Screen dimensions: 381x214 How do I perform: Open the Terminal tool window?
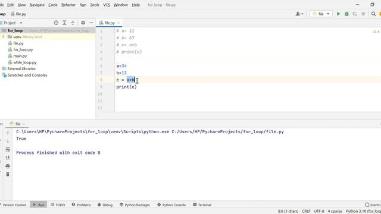[x=202, y=204]
